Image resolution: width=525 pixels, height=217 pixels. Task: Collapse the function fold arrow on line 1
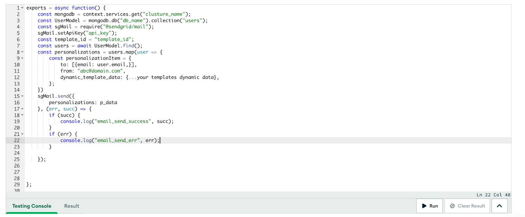[x=22, y=8]
